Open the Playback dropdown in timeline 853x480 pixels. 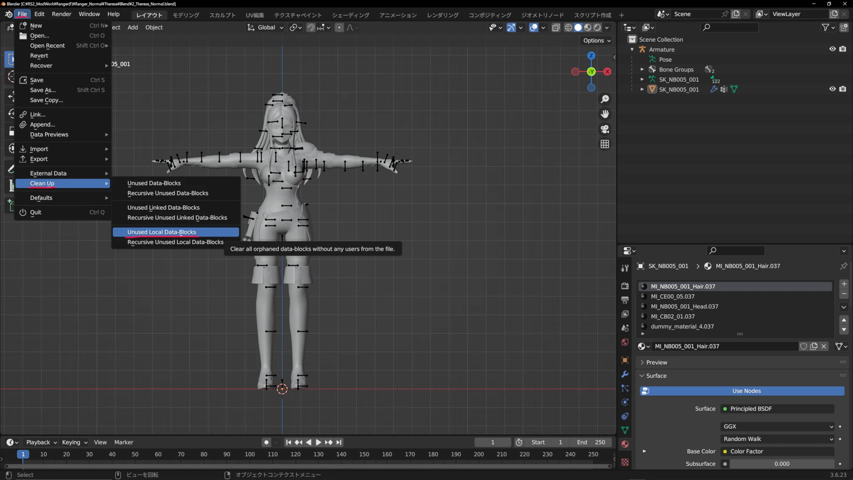click(x=41, y=442)
